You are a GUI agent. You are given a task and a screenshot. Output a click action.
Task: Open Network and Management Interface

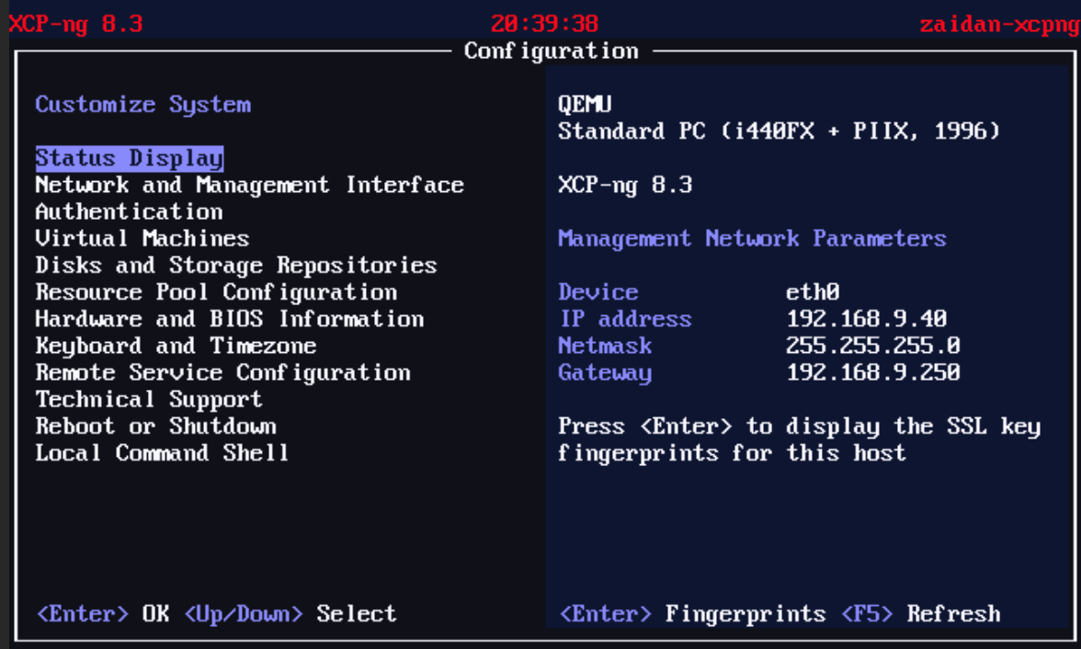coord(250,185)
